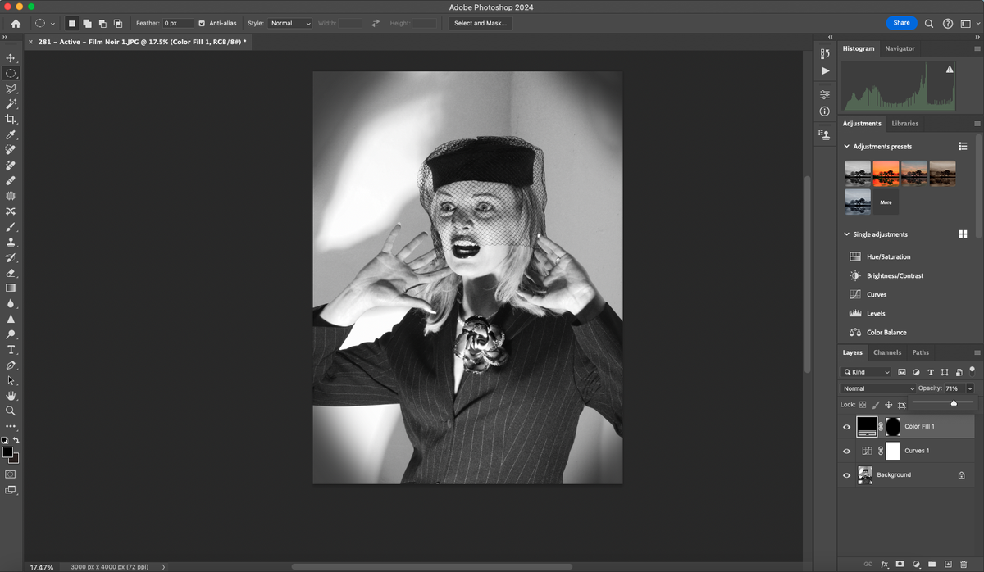Add an fx layer style

pos(885,564)
